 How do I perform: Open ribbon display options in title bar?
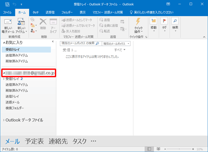168,4
